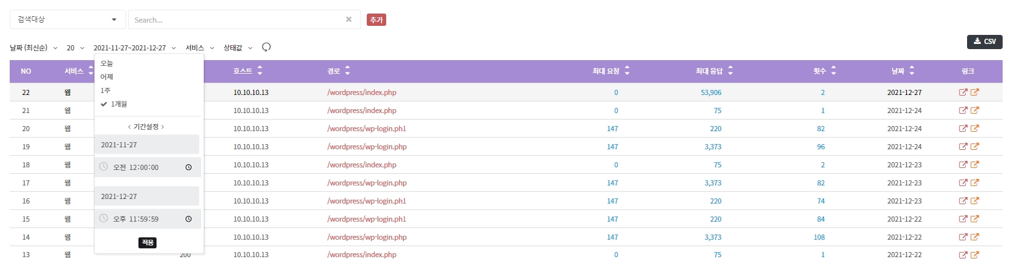Open the 검색대상 dropdown
Screen dimensions: 1013x263
pos(67,19)
